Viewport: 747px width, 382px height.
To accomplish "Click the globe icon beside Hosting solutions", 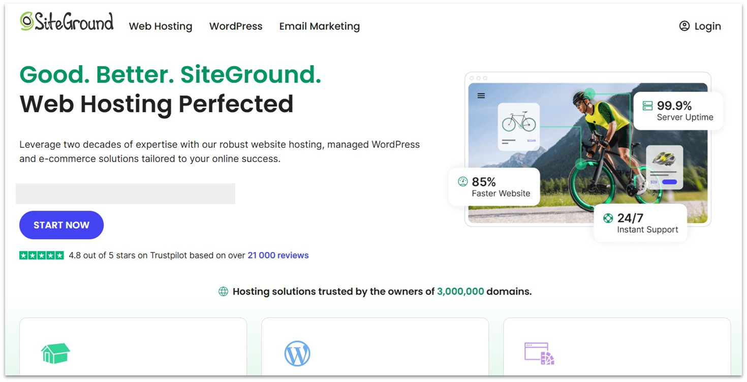I will click(x=223, y=292).
